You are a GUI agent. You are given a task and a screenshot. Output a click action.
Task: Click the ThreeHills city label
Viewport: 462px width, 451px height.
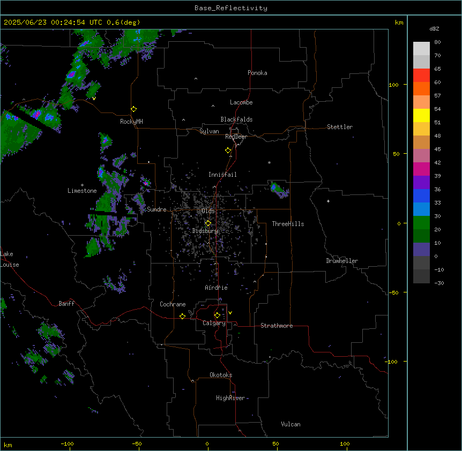click(x=288, y=224)
